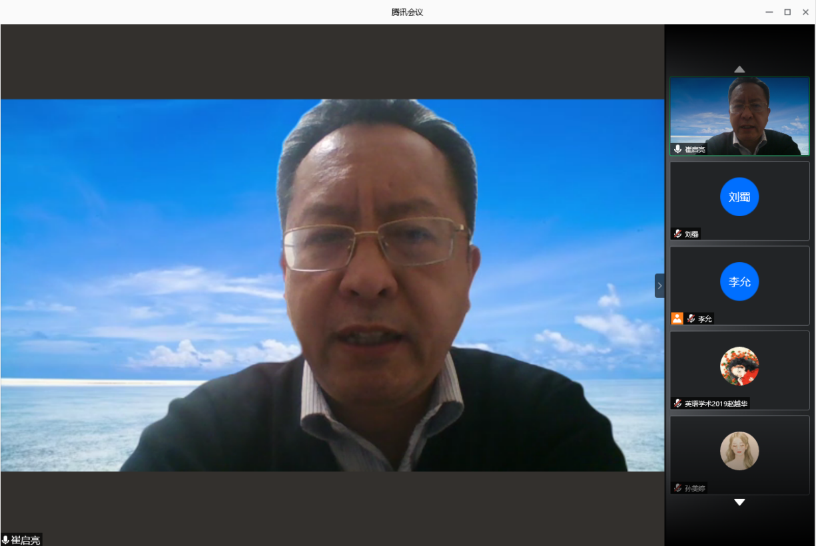Click 刘蜀's muted microphone icon
This screenshot has height=546, width=816.
pyautogui.click(x=678, y=234)
